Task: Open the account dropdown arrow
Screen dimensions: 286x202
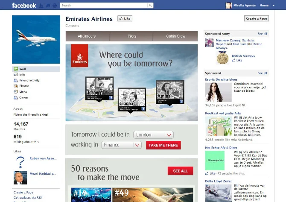Action: click(274, 6)
